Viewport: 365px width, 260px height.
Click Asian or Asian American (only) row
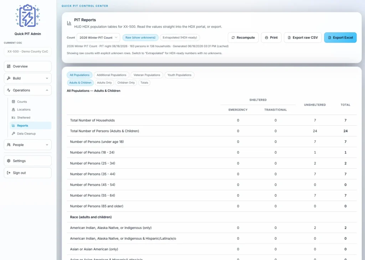click(212, 249)
